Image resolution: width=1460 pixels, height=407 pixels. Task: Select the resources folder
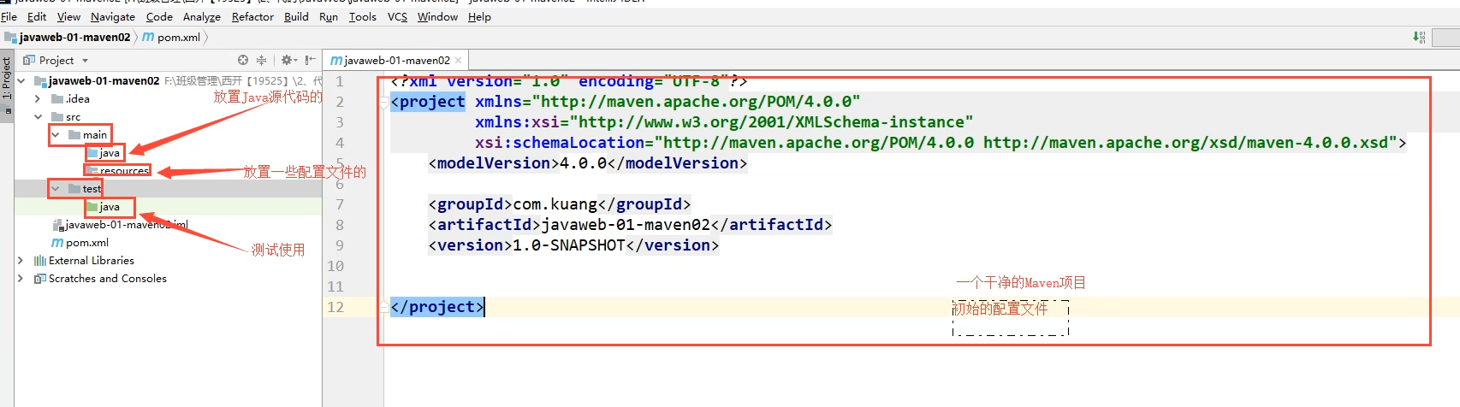(124, 171)
